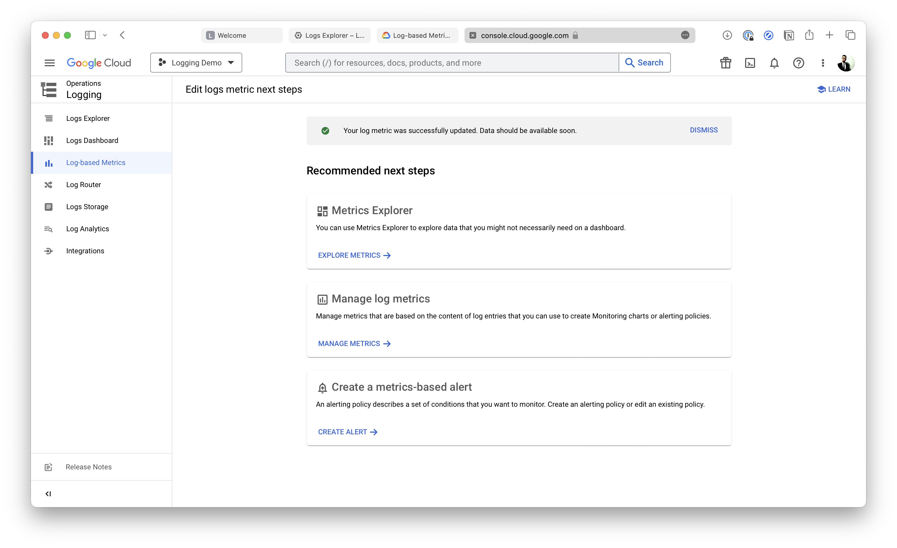Open Log Router in sidebar
This screenshot has width=897, height=548.
tap(83, 185)
